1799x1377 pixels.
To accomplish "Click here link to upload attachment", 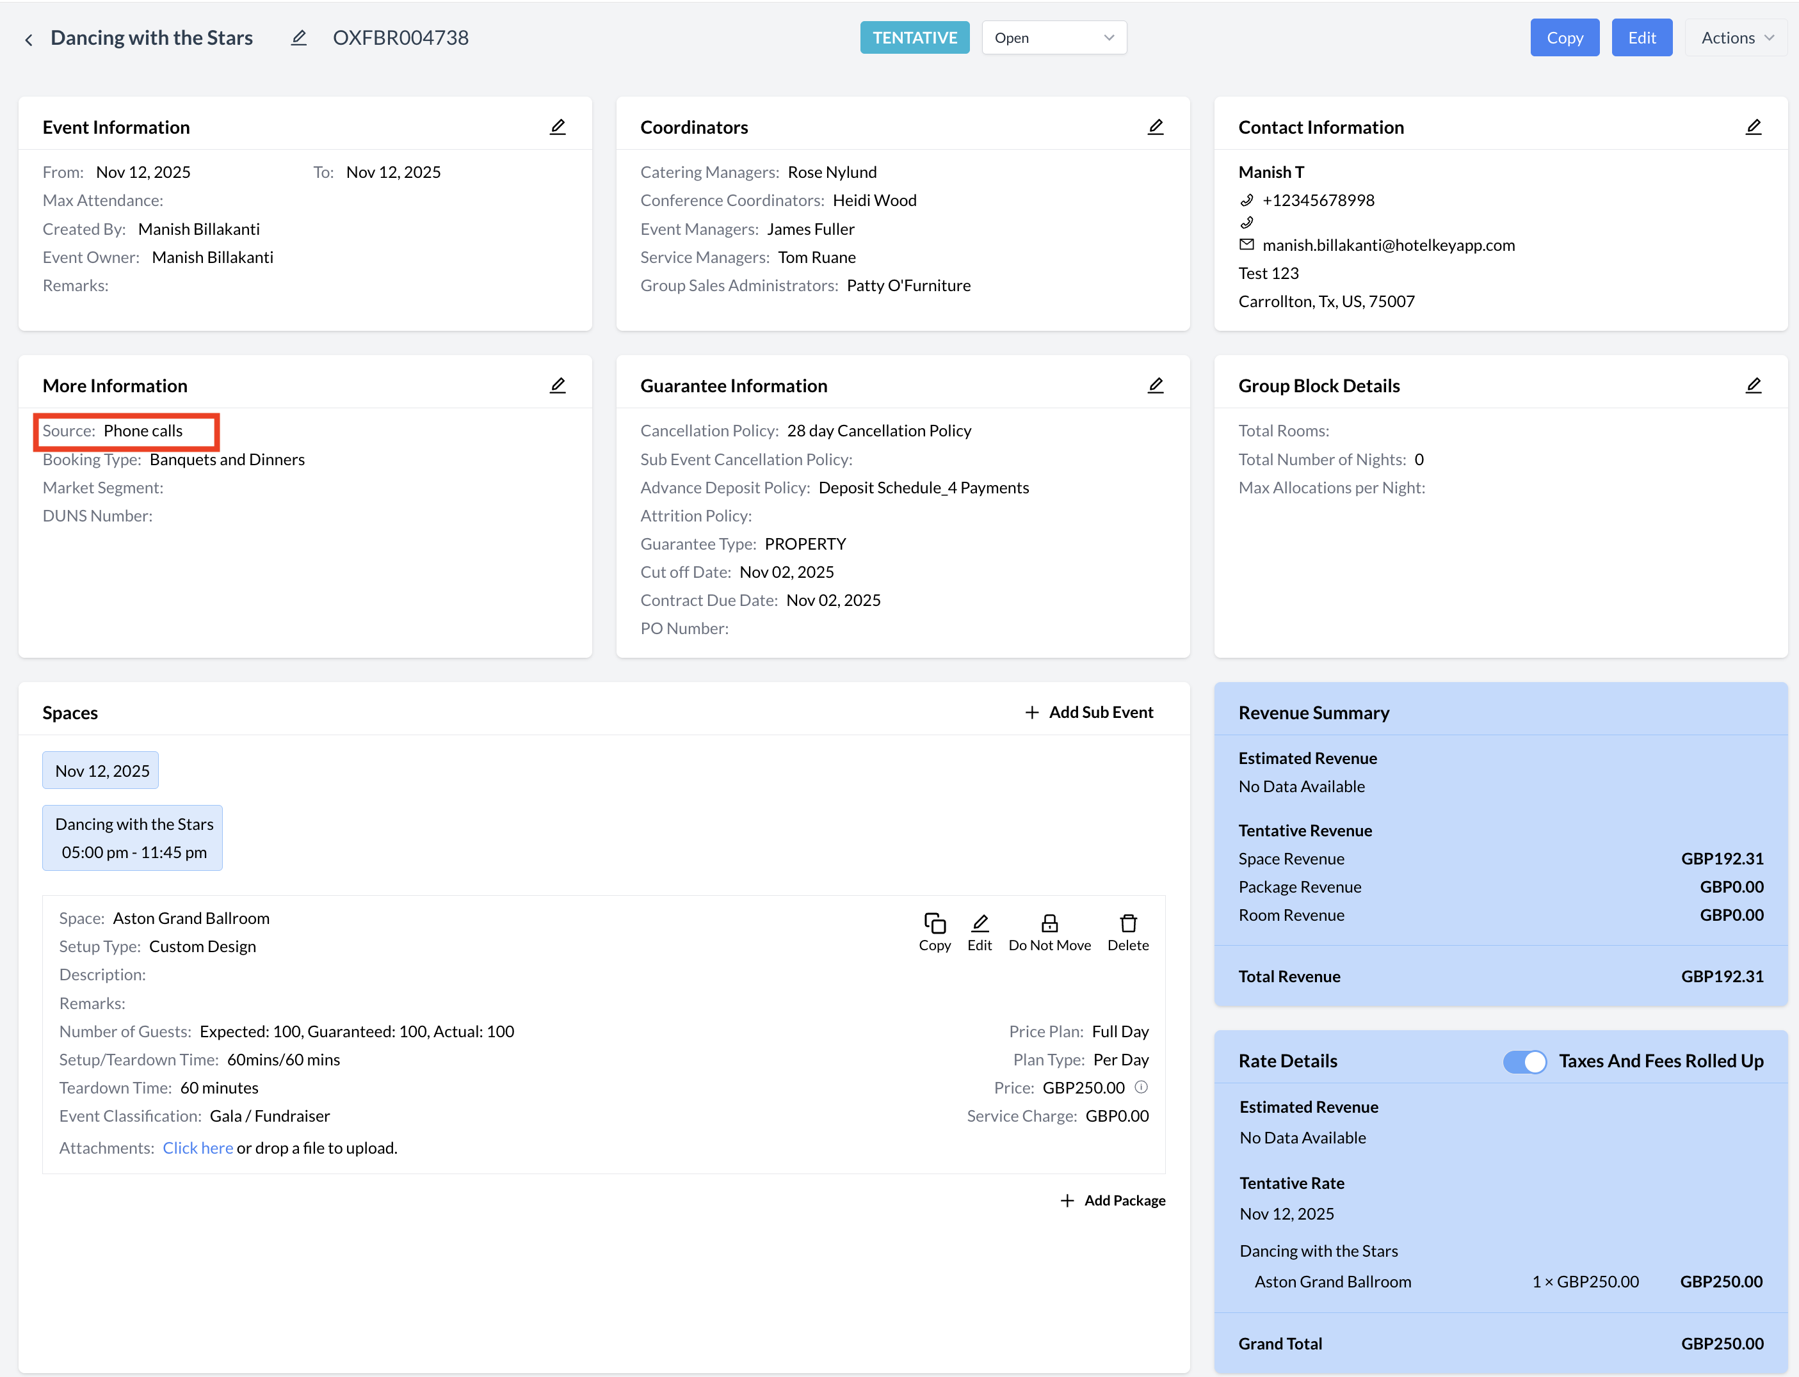I will click(x=198, y=1147).
